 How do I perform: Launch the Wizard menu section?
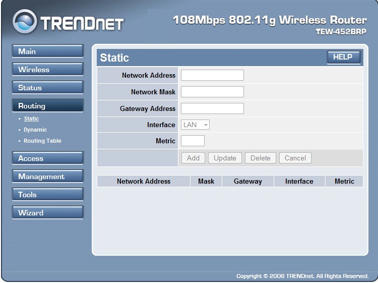click(48, 212)
